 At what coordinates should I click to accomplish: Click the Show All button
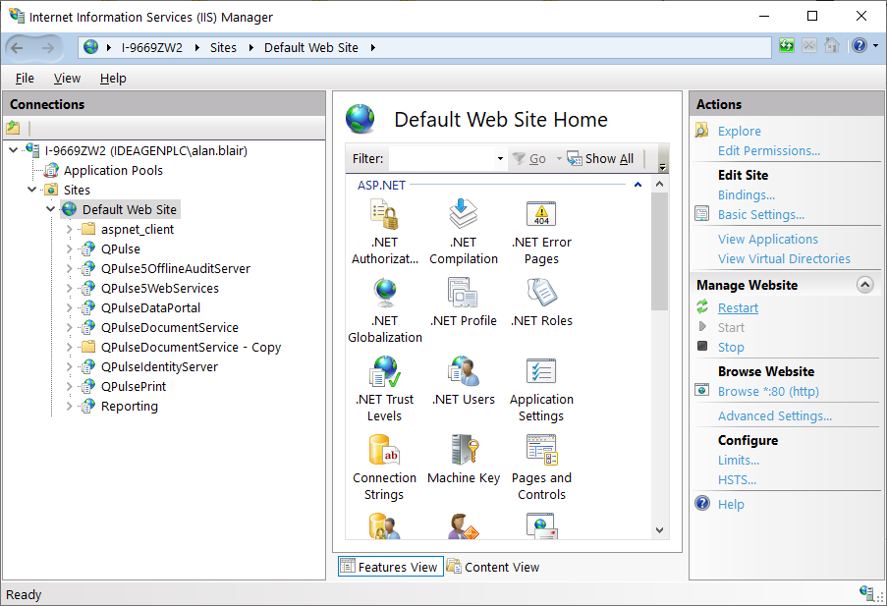(600, 158)
